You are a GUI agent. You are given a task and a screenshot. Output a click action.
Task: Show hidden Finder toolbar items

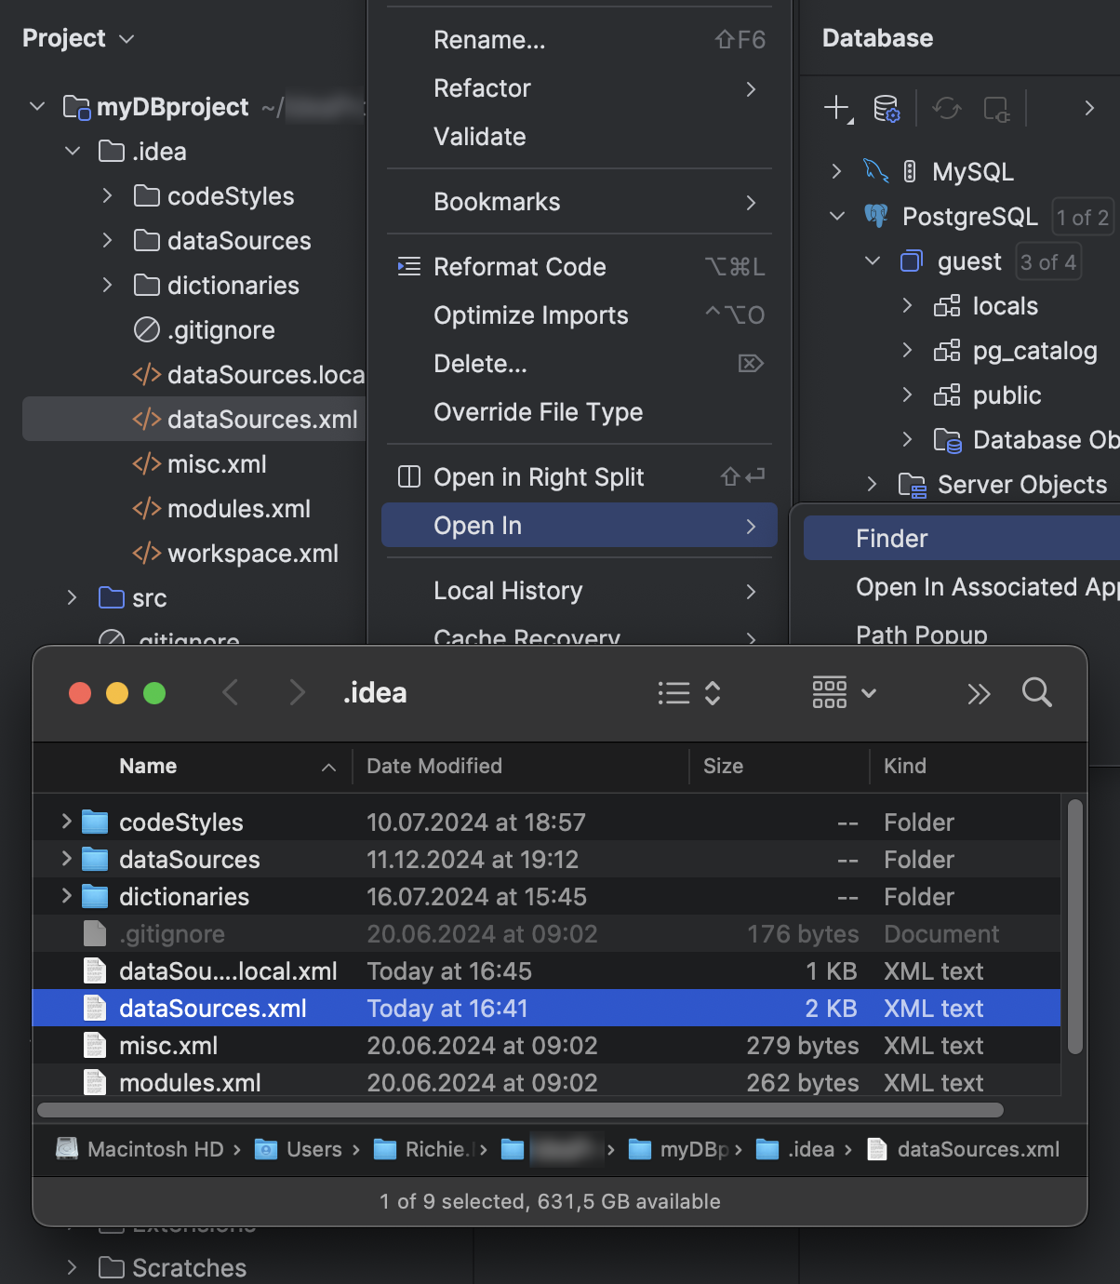coord(979,692)
